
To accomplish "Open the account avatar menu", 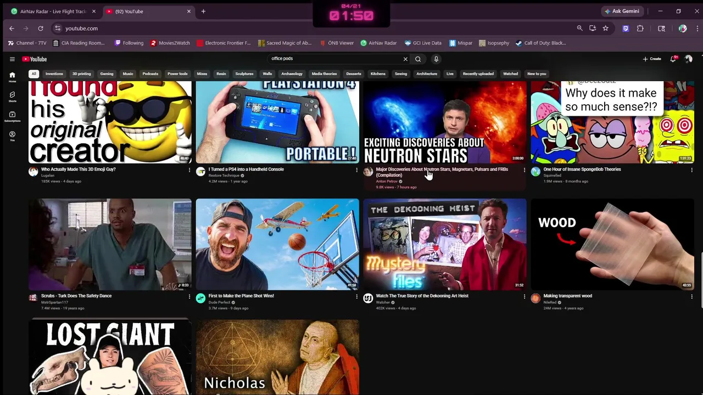I will 689,59.
